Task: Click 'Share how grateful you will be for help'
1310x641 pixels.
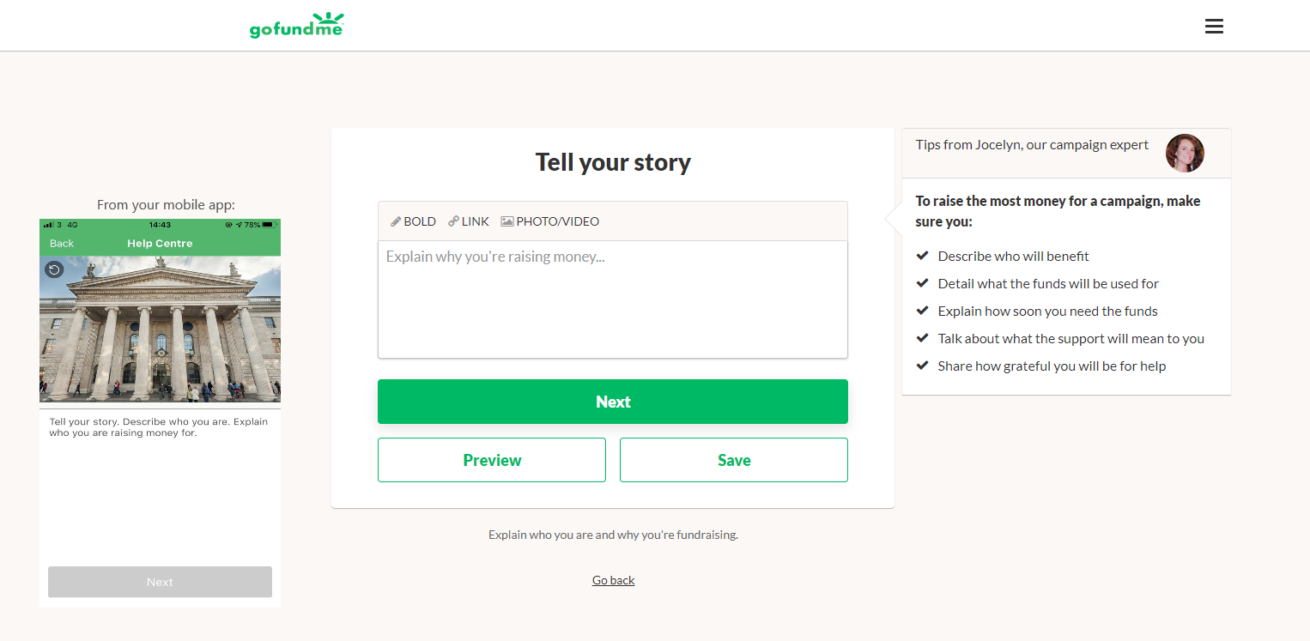Action: (1052, 366)
